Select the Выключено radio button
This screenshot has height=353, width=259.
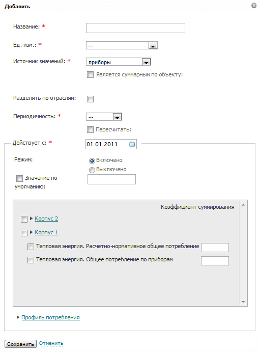(92, 170)
